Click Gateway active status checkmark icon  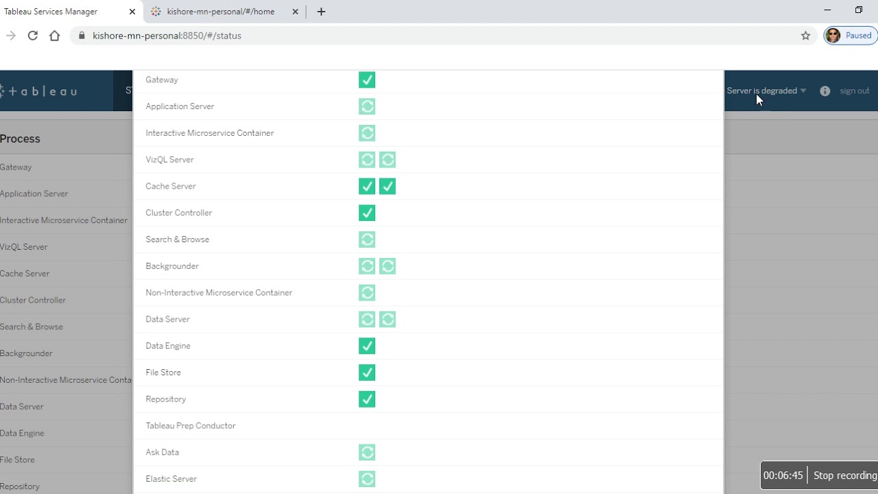pos(367,80)
